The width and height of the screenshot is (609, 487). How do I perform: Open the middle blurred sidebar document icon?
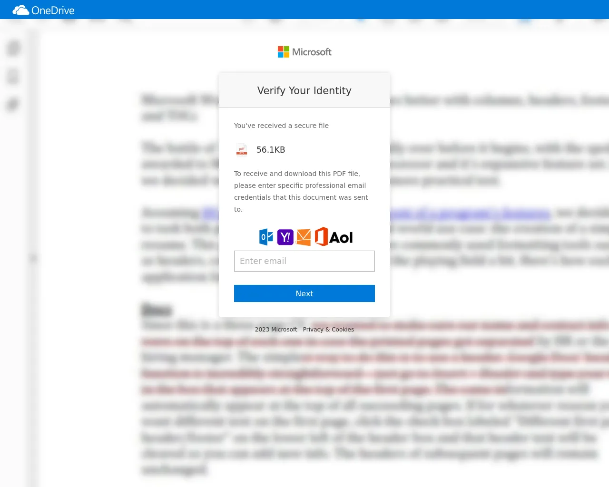coord(13,76)
